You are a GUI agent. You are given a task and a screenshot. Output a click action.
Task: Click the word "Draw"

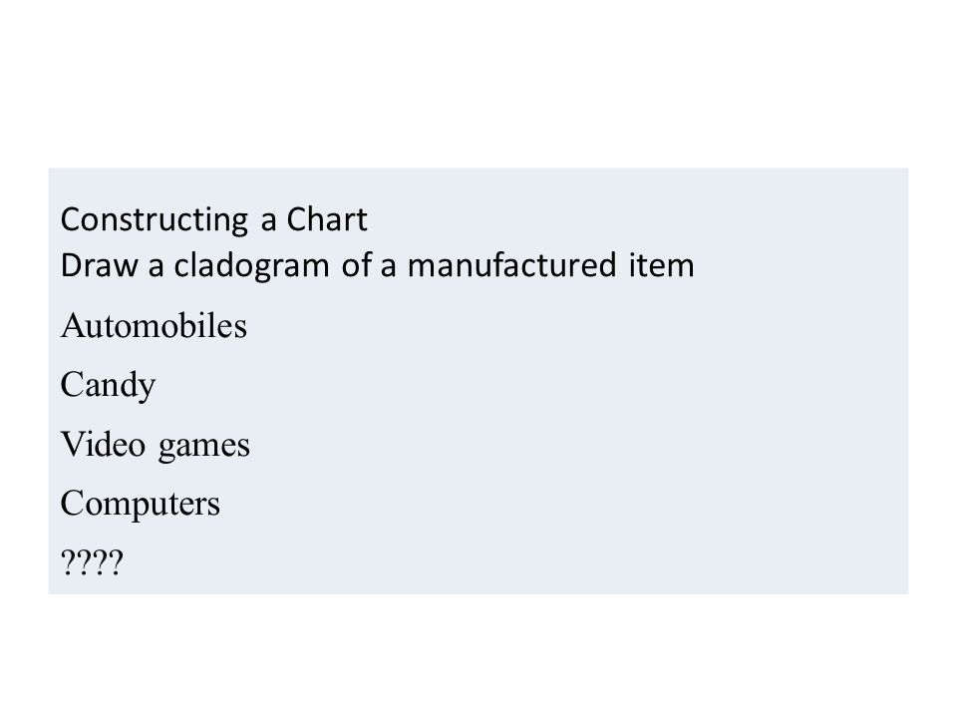coord(99,265)
